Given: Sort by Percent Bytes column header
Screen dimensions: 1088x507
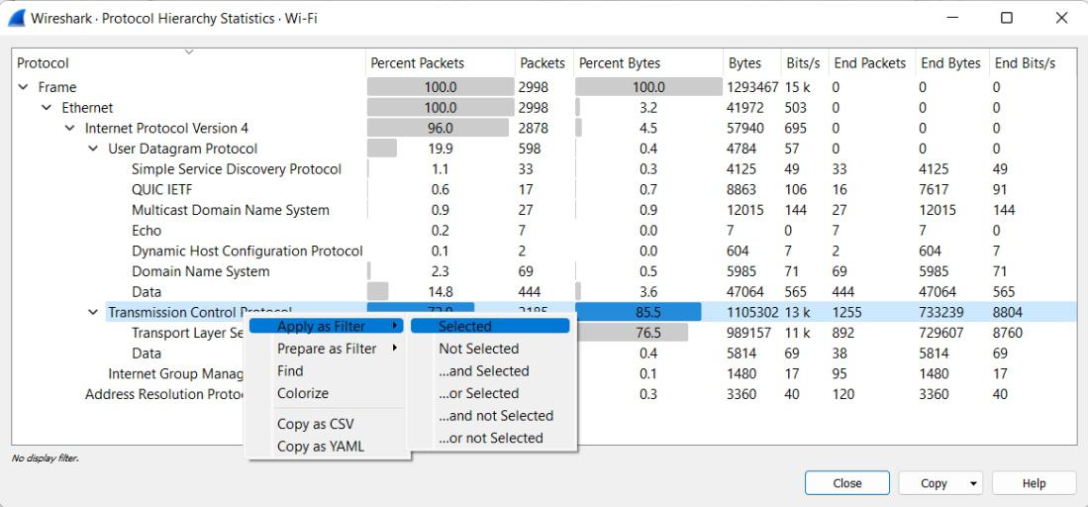Looking at the screenshot, I should (648, 63).
